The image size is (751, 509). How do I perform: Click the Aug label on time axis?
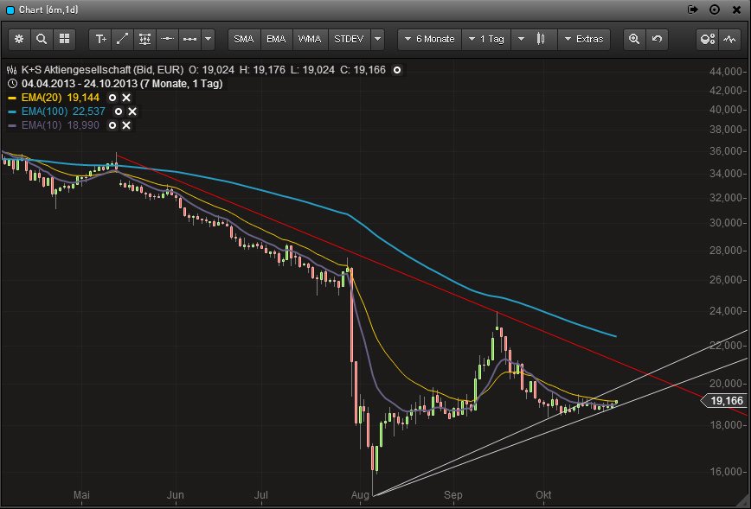[360, 495]
